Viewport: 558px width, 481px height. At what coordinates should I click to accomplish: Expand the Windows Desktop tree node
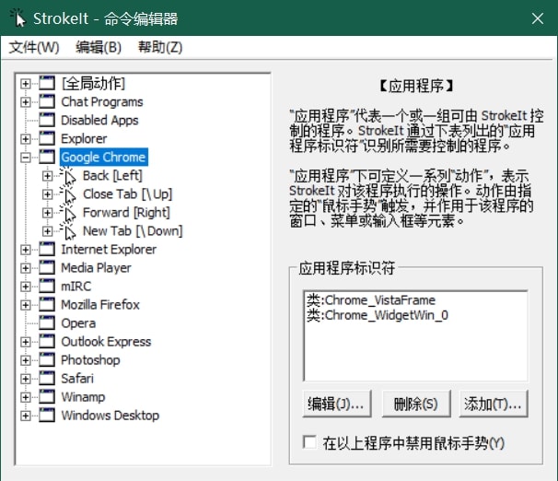[25, 416]
